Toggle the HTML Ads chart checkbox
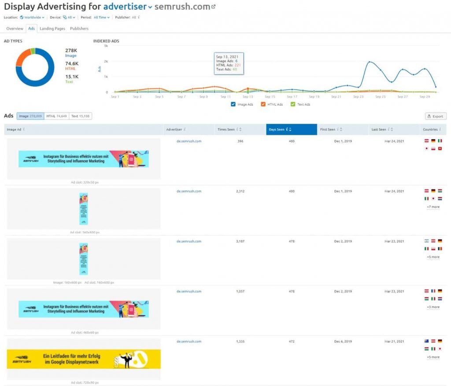This screenshot has width=451, height=386. [263, 104]
